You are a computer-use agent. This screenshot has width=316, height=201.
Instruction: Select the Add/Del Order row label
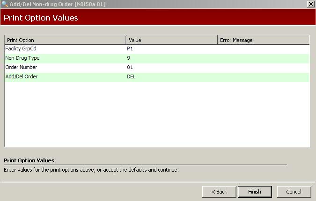pyautogui.click(x=22, y=76)
